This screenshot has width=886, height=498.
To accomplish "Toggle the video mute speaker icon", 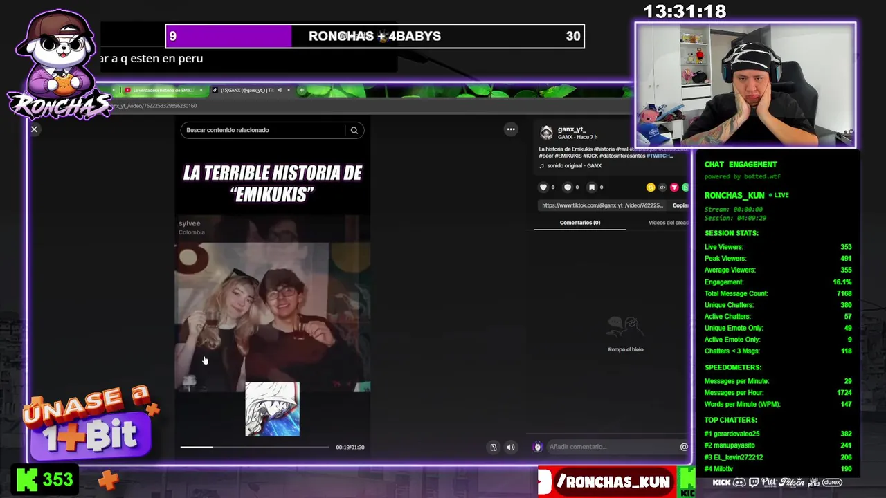I will pyautogui.click(x=510, y=448).
